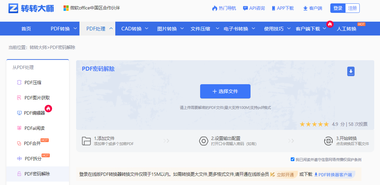Open the CAD转换 nav menu
The height and width of the screenshot is (185, 380).
[x=132, y=29]
